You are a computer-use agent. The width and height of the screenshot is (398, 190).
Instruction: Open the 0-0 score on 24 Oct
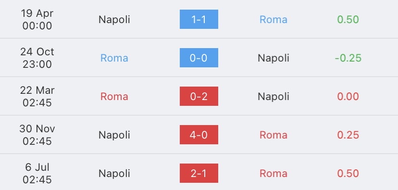coord(199,58)
